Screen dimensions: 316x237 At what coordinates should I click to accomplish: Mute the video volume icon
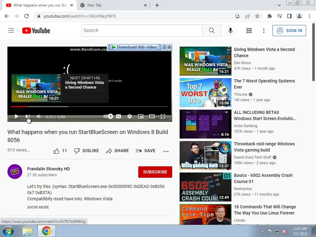(x=39, y=116)
